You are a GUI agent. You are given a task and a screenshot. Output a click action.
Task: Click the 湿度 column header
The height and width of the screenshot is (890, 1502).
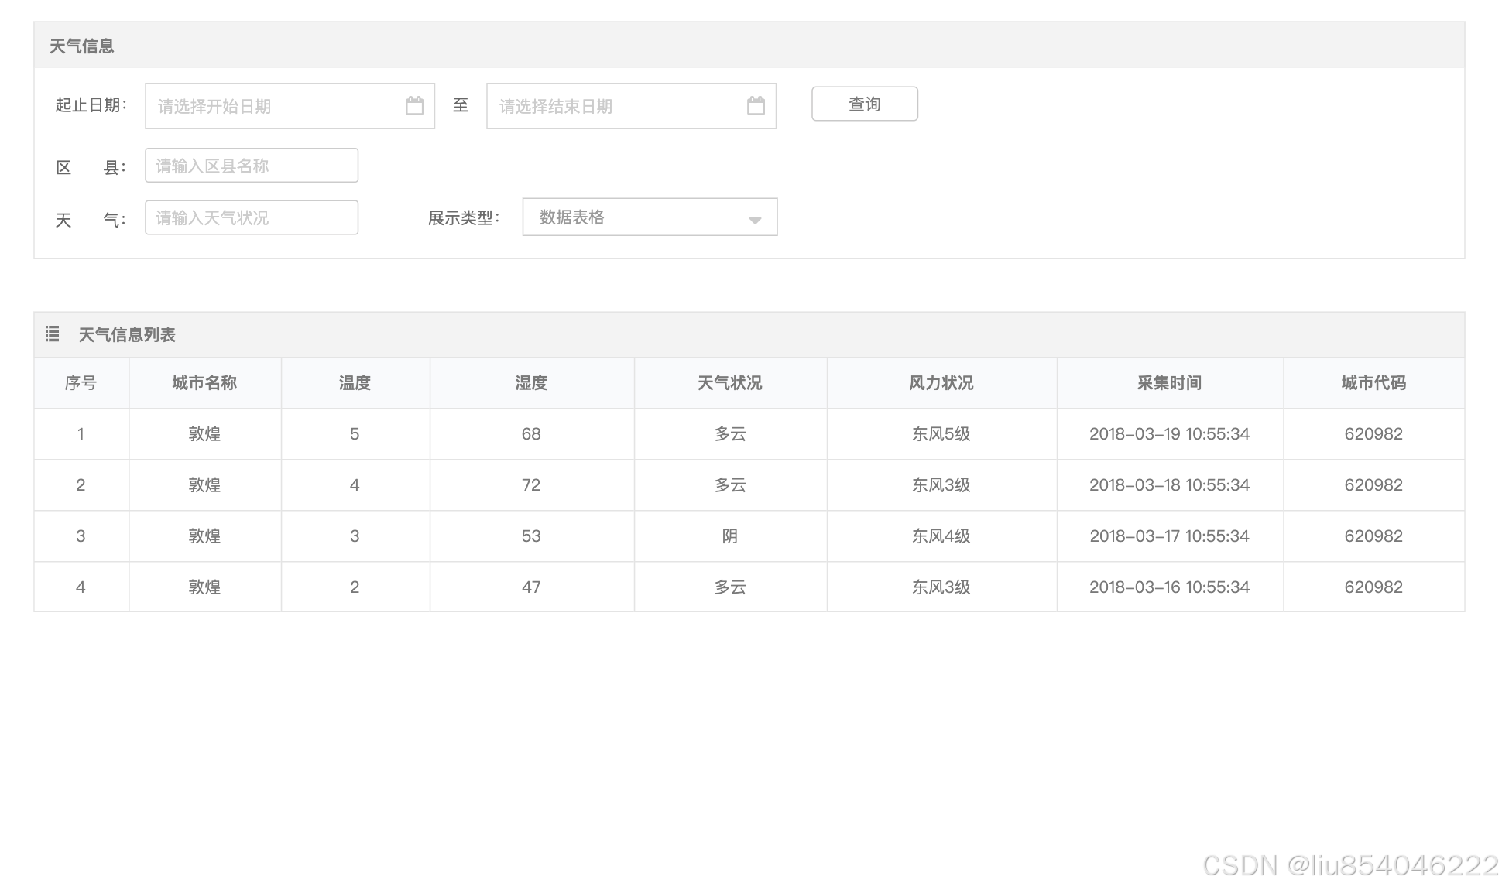coord(531,383)
